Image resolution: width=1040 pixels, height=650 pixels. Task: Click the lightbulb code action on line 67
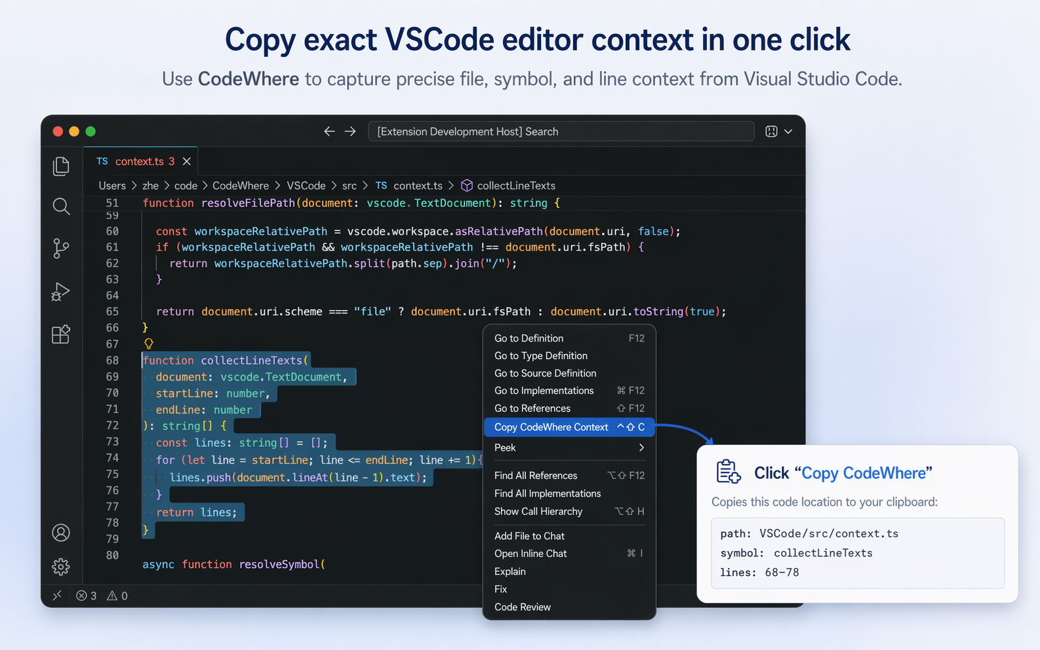tap(149, 343)
